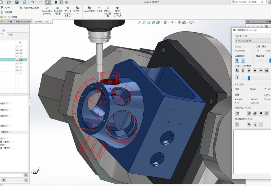
Task: Open the hamburger list tab in hyperMILL browser
Action: [4, 30]
